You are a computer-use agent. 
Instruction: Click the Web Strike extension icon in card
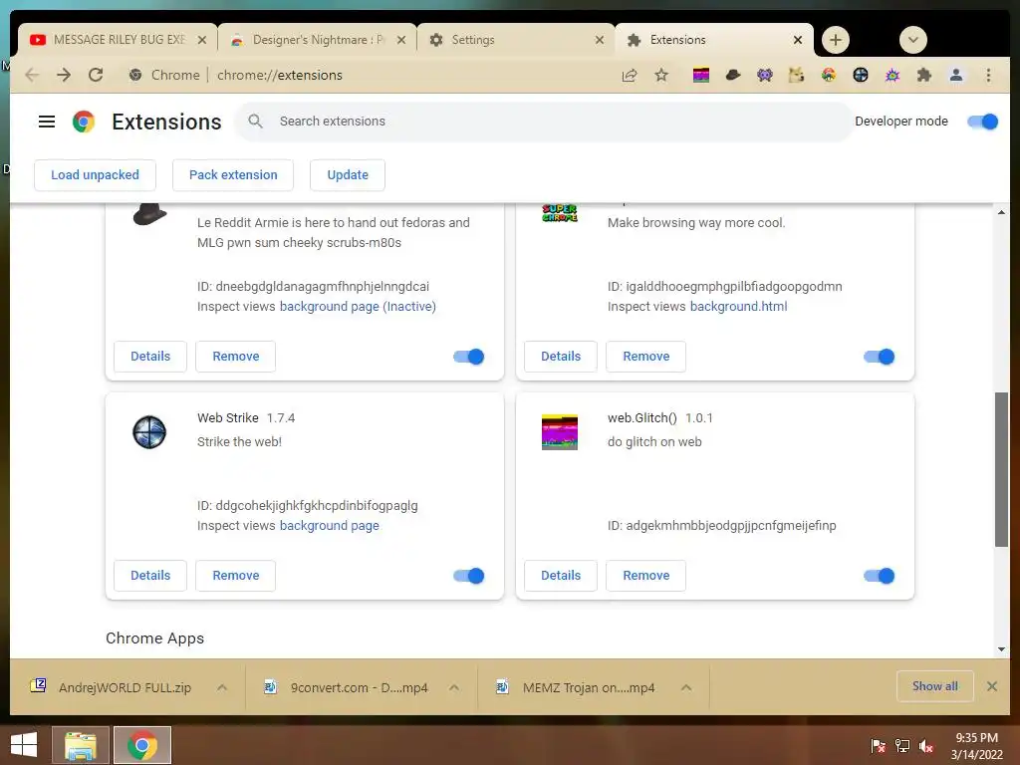point(149,432)
